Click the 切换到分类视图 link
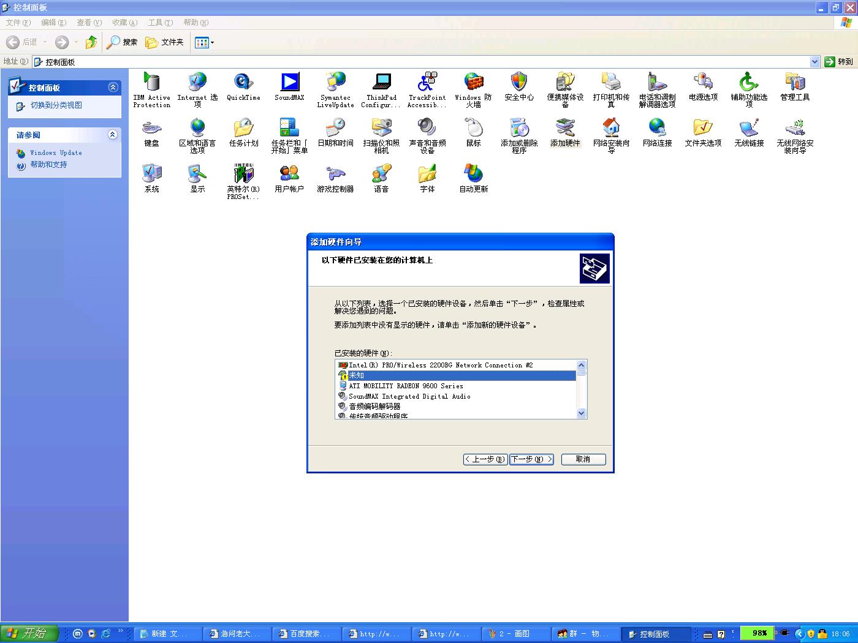This screenshot has width=858, height=643. click(x=56, y=105)
